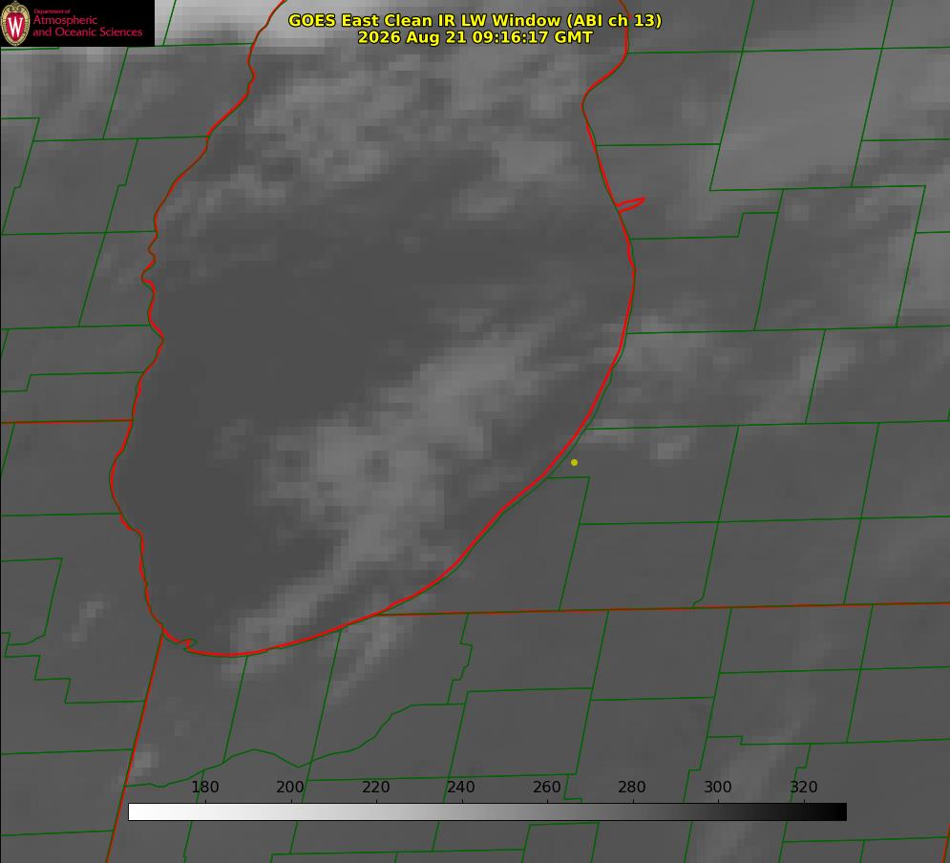Click the southern tip of the red lake outline

(230, 655)
